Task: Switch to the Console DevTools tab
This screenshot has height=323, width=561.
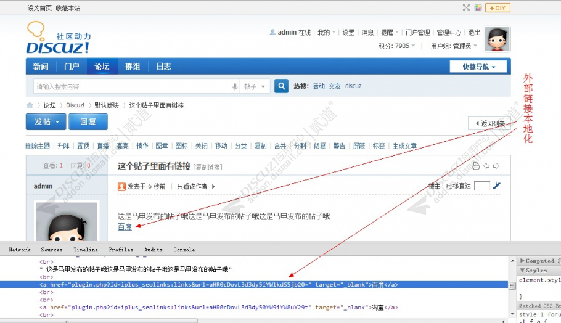Action: [x=184, y=250]
